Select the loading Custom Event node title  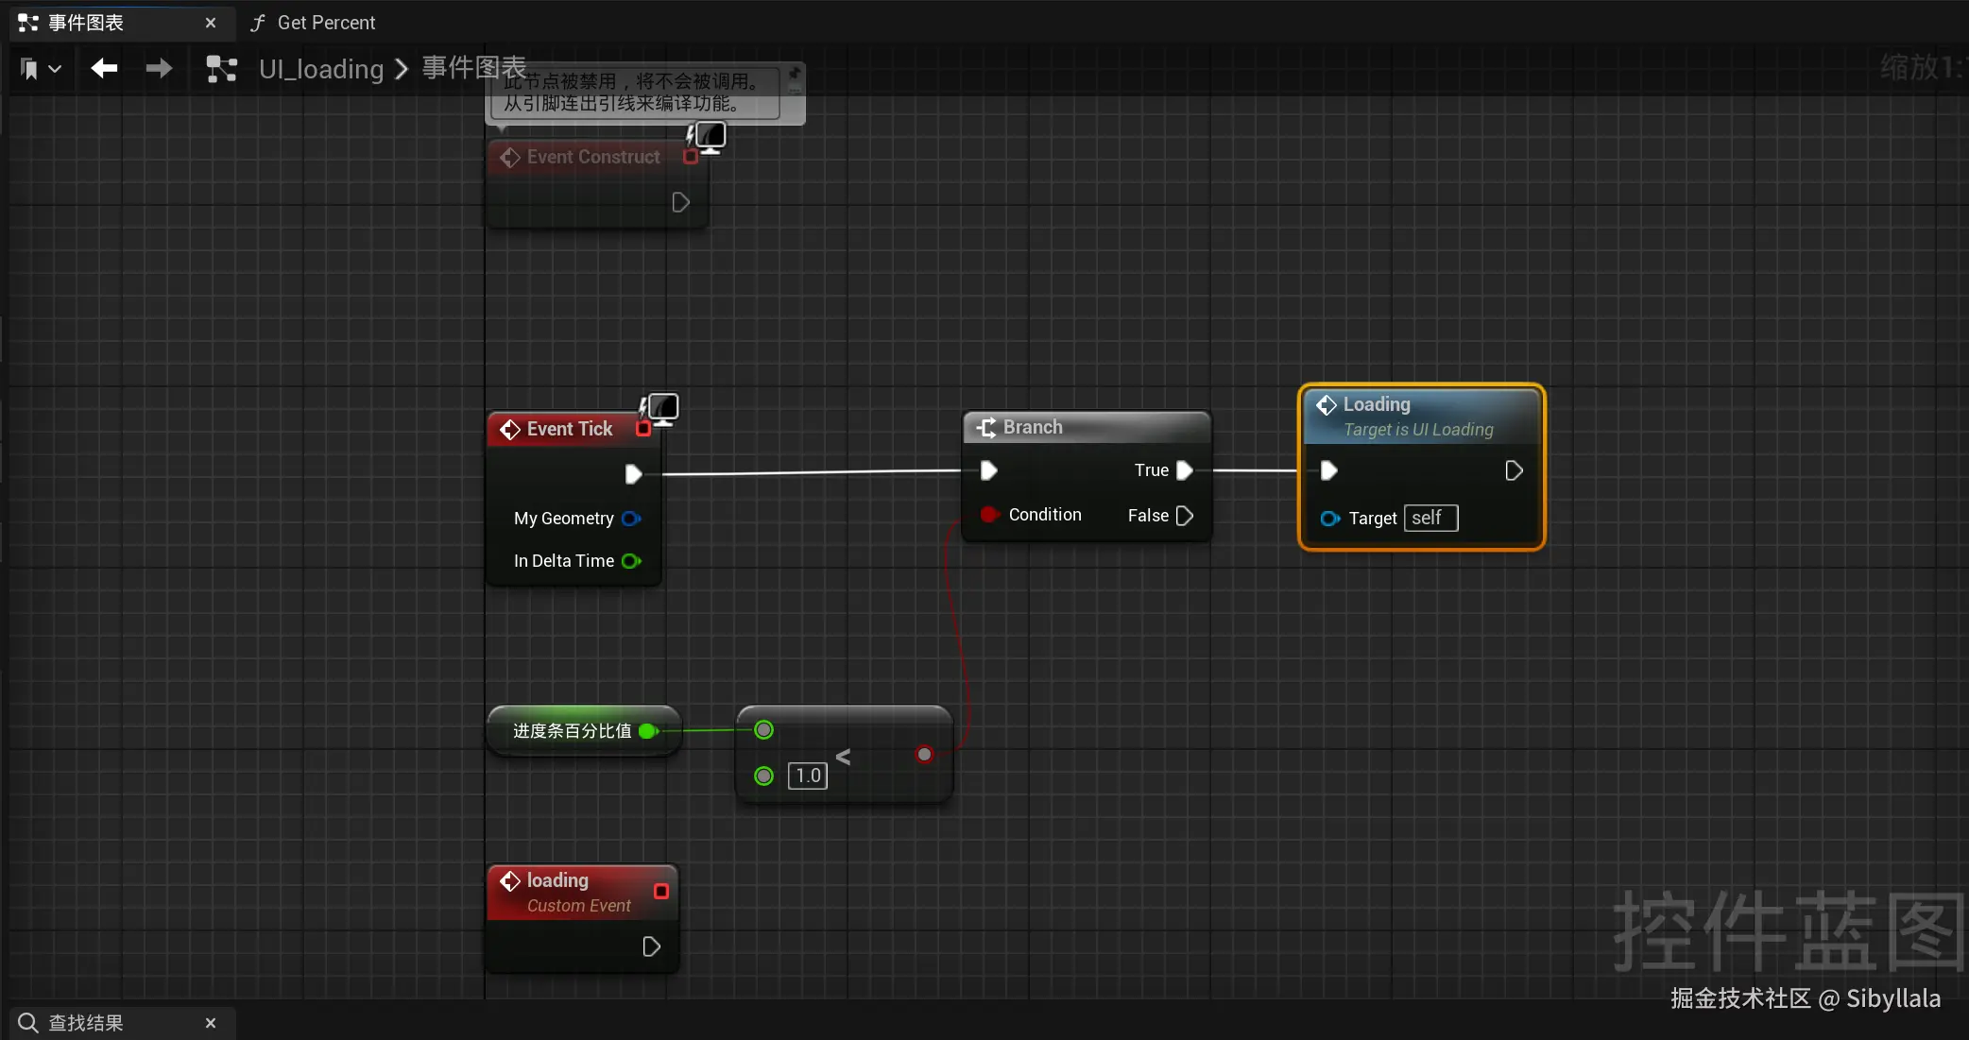point(557,880)
